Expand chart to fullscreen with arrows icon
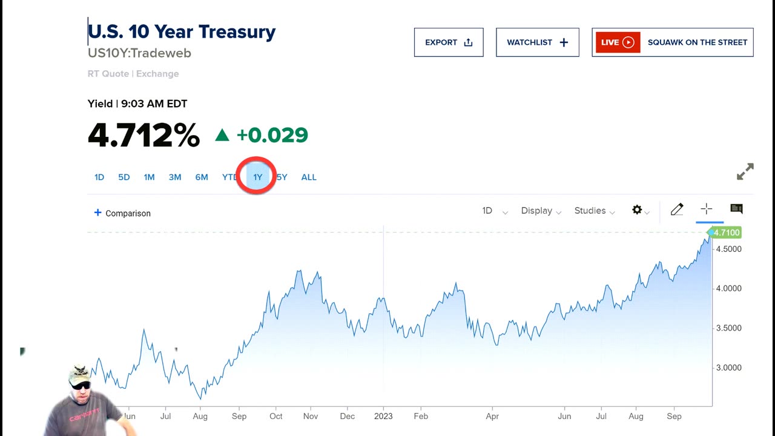The width and height of the screenshot is (775, 436). click(x=745, y=171)
